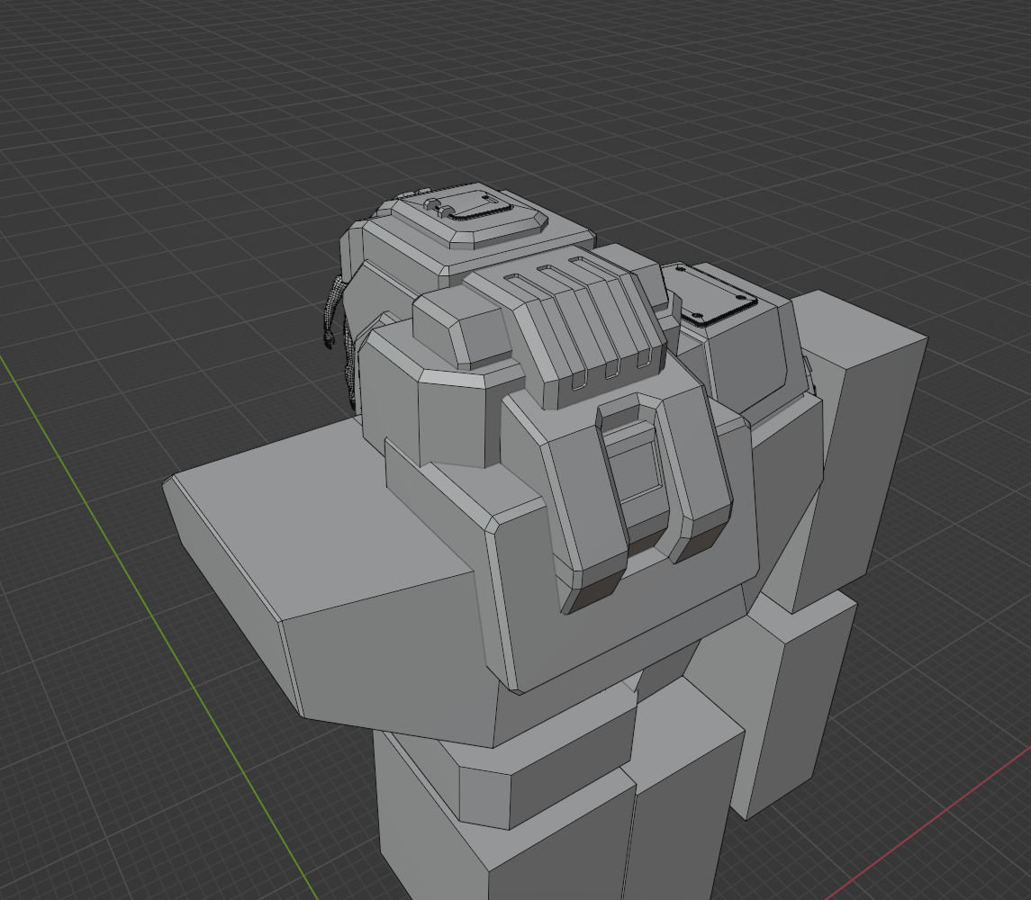
Task: Select the backpack face below the clamp tips
Action: point(630,630)
